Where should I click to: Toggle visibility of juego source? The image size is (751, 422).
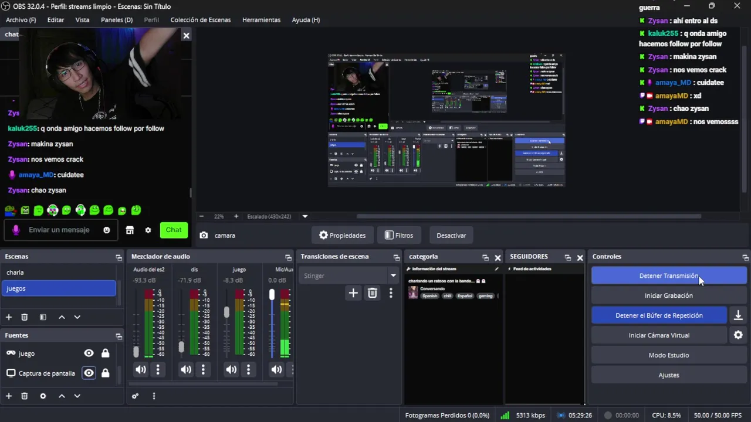pos(89,353)
